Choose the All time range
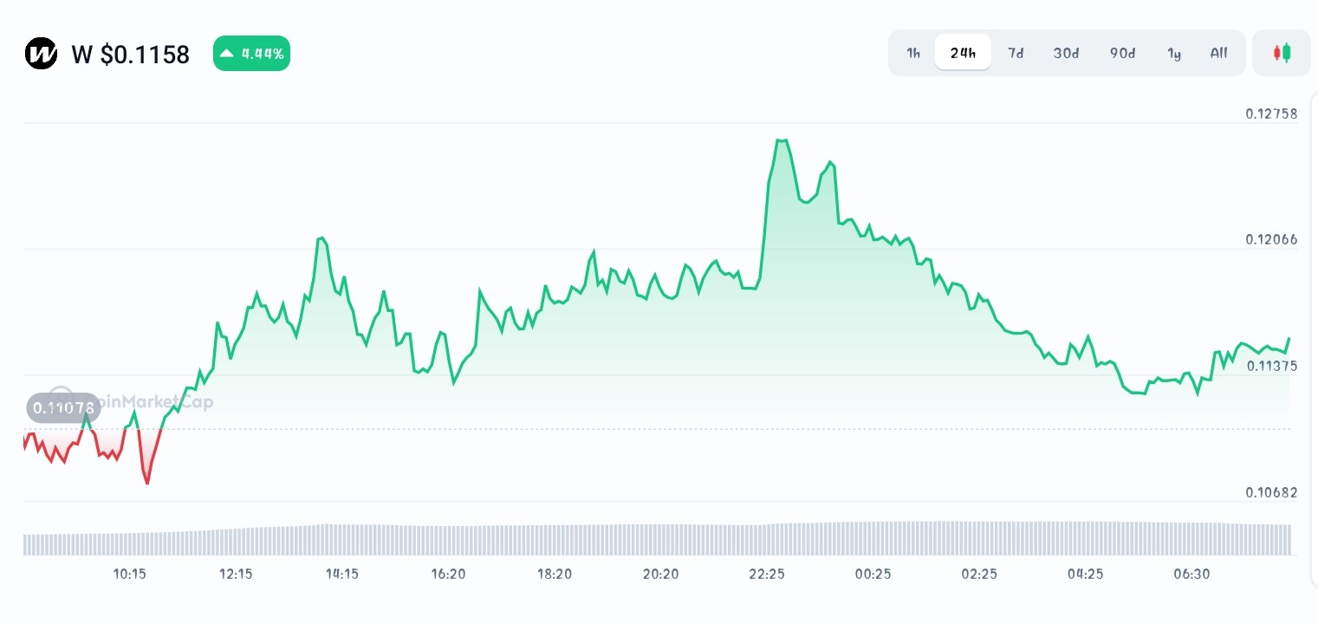1318x624 pixels. (1218, 53)
